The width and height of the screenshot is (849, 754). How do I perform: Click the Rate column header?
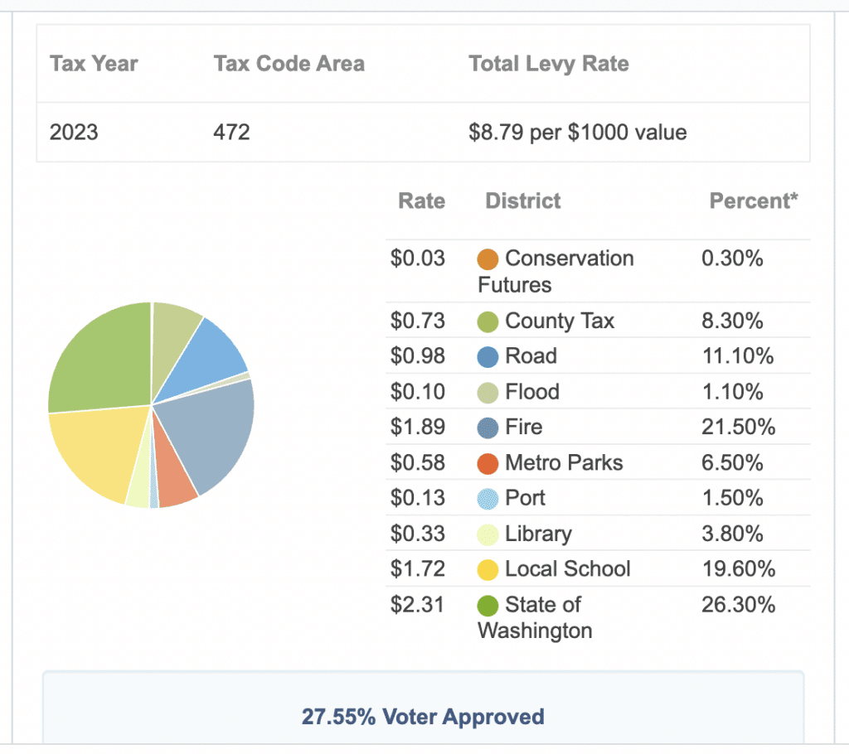tap(421, 201)
